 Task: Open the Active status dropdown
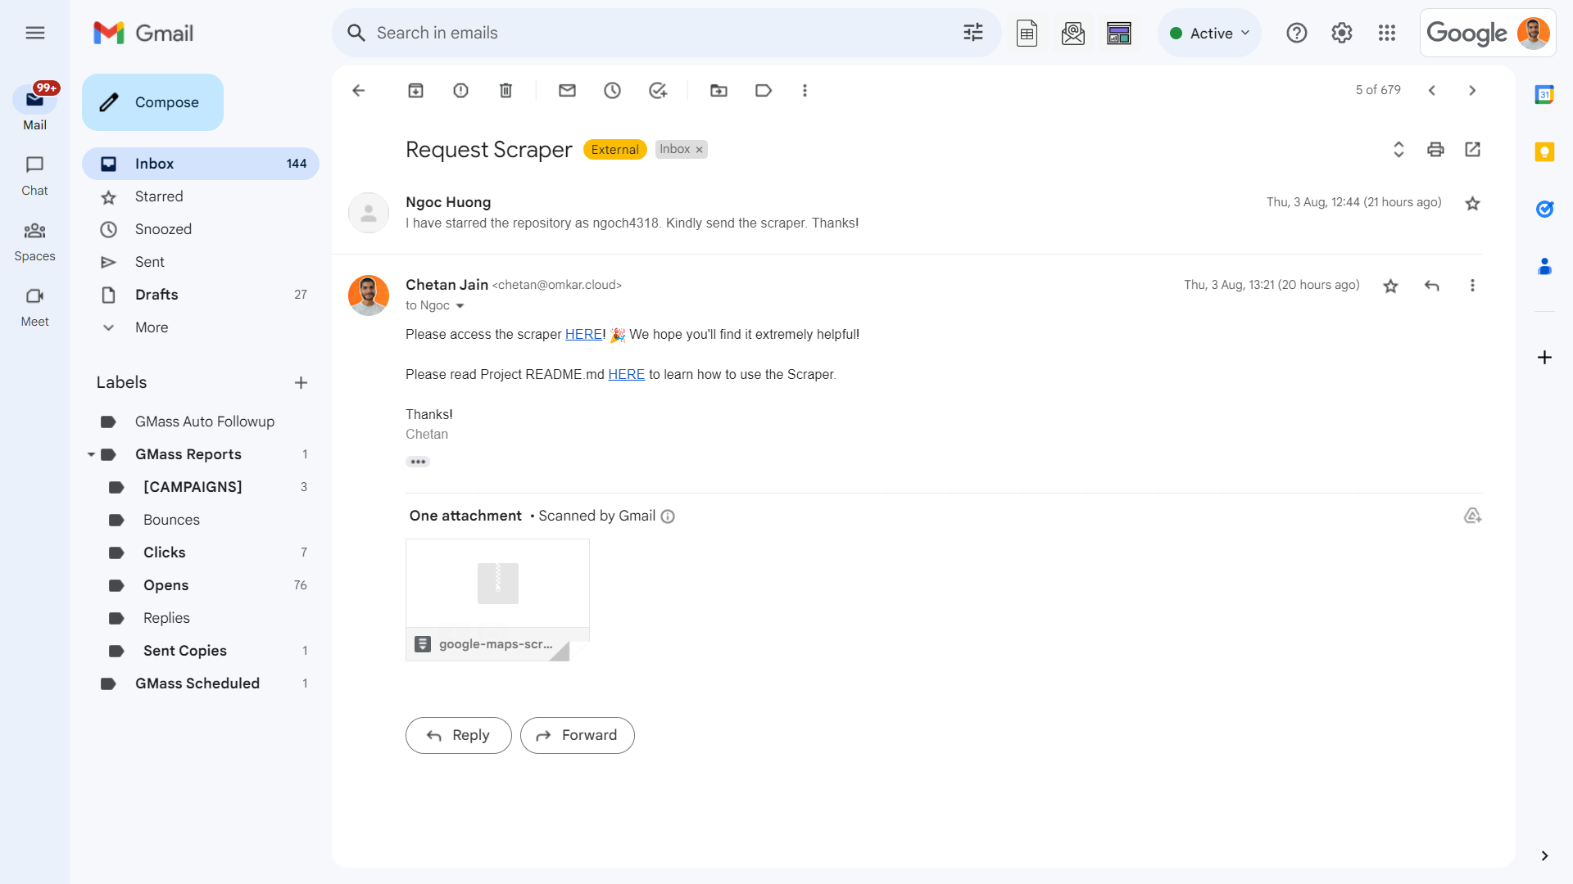(1210, 34)
